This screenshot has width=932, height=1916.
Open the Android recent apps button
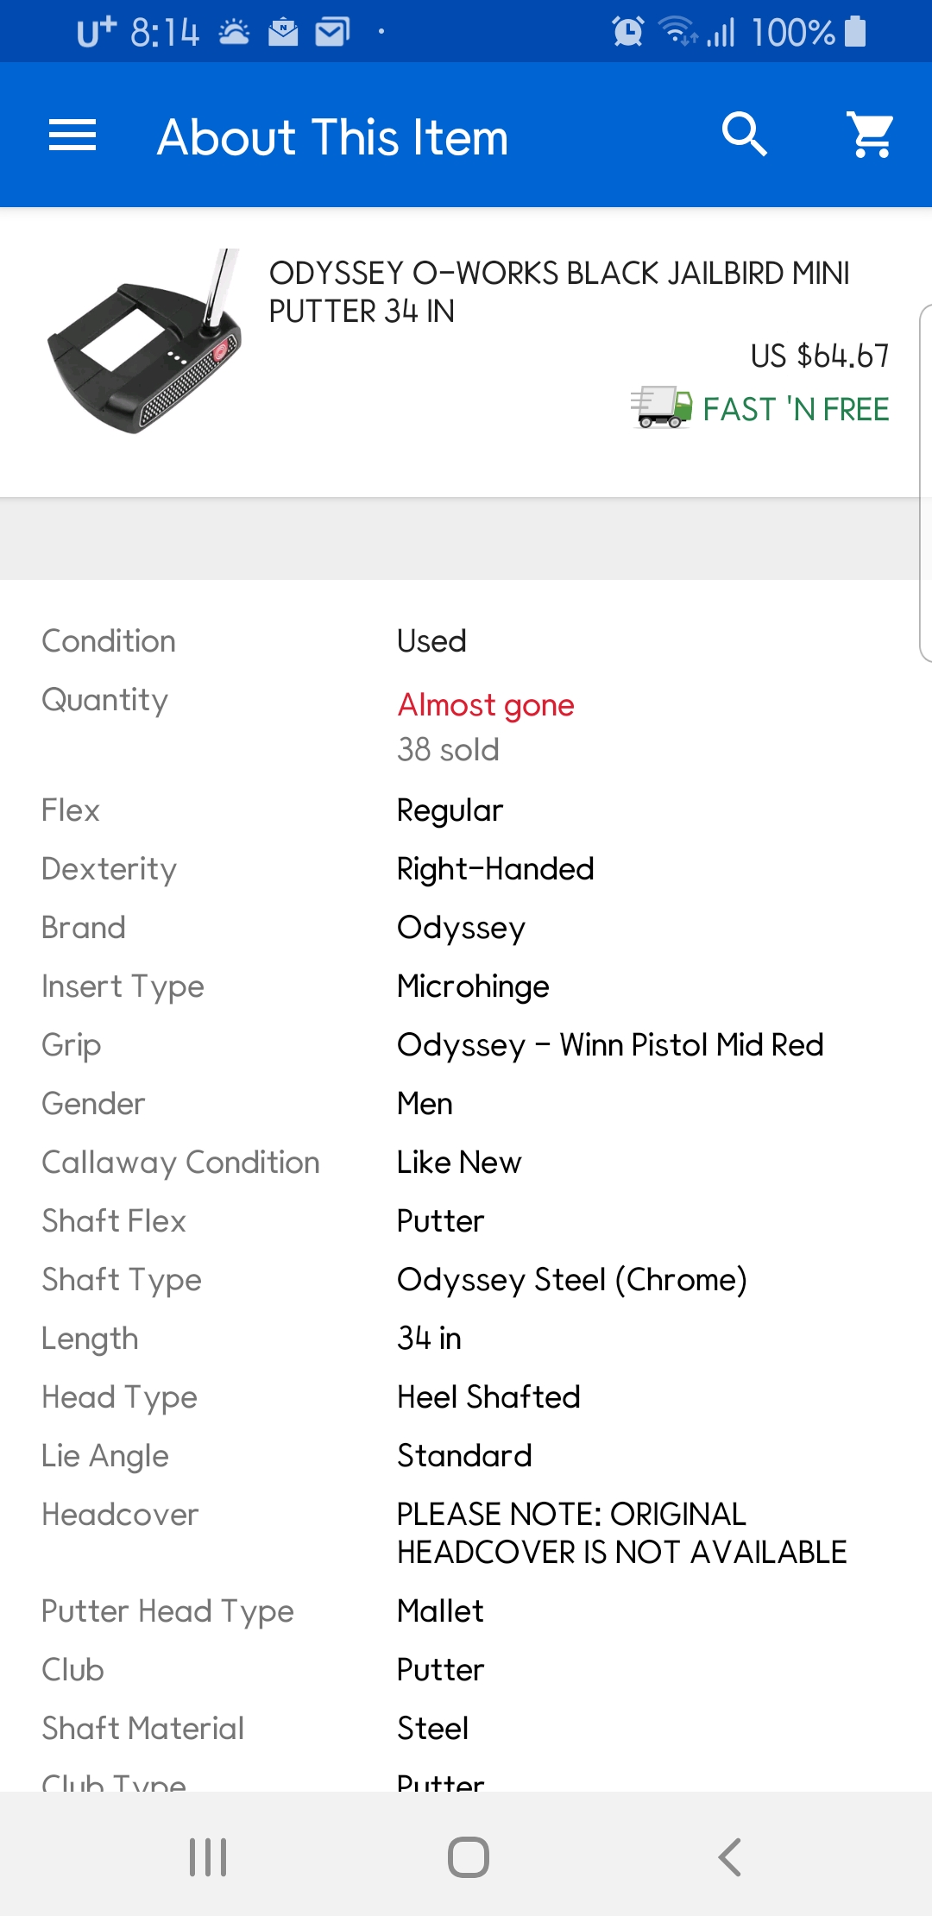coord(208,1856)
